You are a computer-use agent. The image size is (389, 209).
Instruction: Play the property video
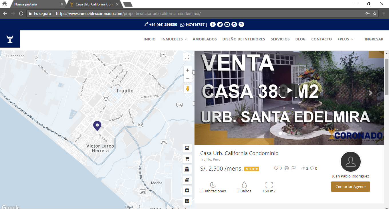pyautogui.click(x=289, y=90)
